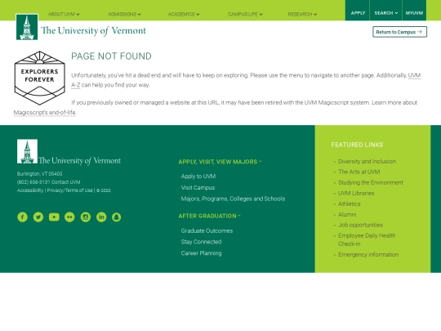
Task: Open the MyUVM portal link
Action: [414, 13]
